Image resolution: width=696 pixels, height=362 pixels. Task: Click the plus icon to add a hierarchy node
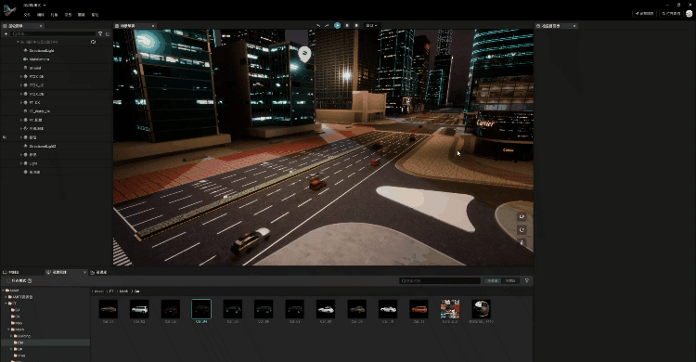click(x=6, y=33)
